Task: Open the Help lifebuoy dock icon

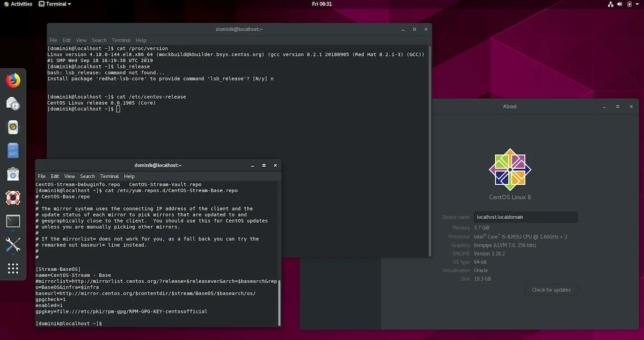Action: point(13,198)
